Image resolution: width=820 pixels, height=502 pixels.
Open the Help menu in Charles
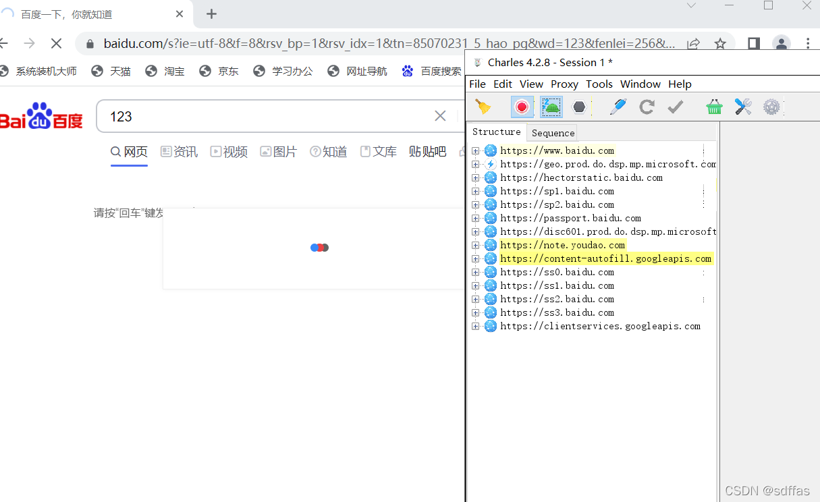pos(680,84)
